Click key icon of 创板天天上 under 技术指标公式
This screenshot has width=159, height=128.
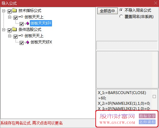(20, 17)
